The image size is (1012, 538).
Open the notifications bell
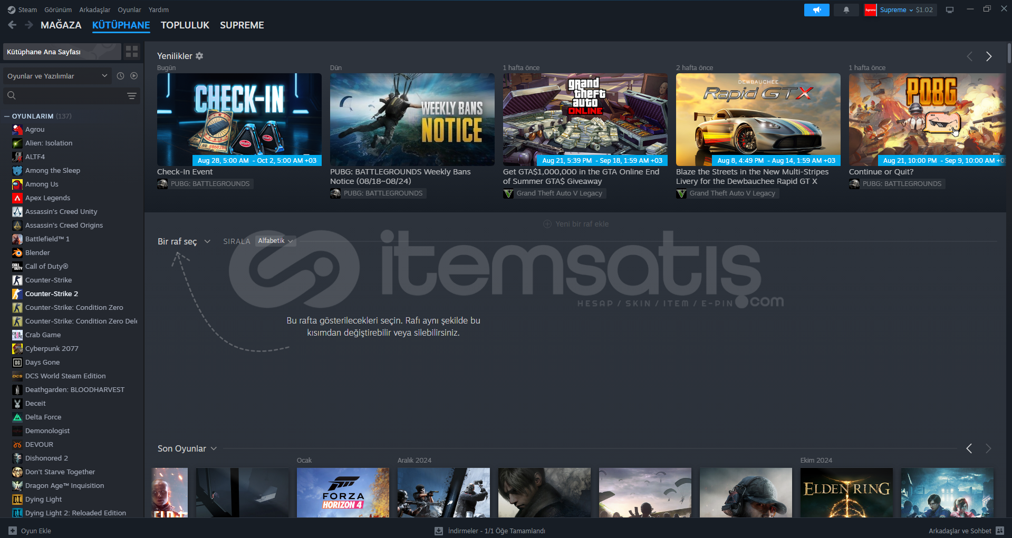point(846,10)
